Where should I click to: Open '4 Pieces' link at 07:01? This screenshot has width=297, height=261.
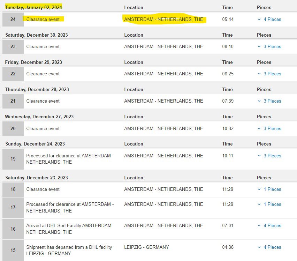[272, 225]
